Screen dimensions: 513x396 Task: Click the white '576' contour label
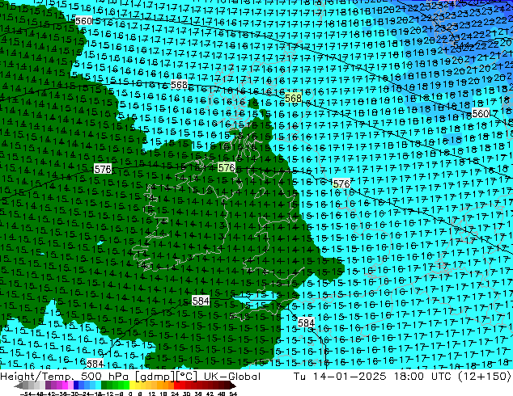point(103,169)
